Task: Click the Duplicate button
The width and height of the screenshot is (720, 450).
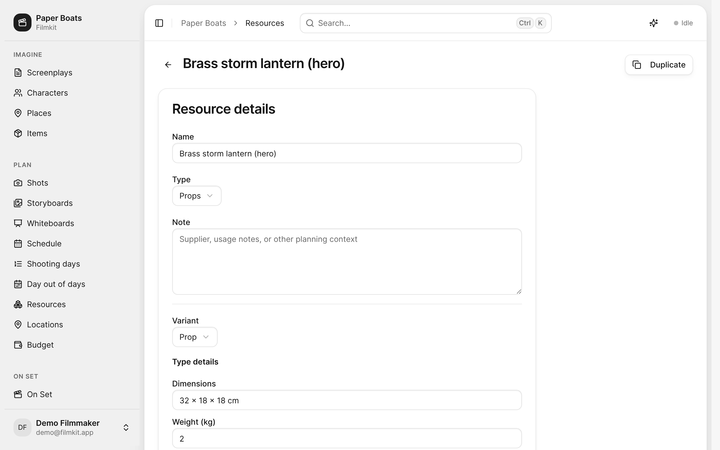Action: [659, 65]
